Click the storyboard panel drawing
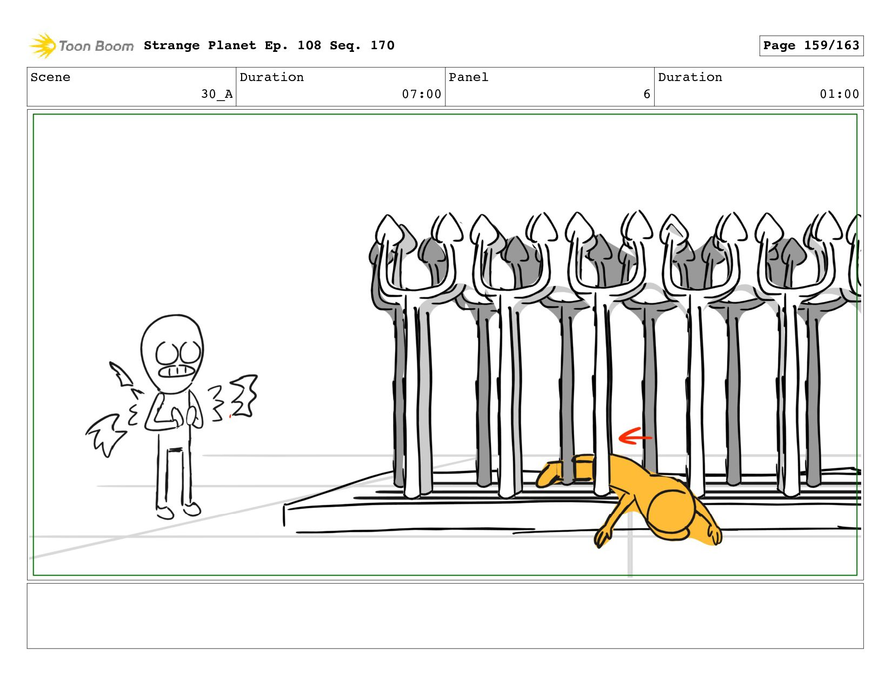892x689 pixels. 445,345
